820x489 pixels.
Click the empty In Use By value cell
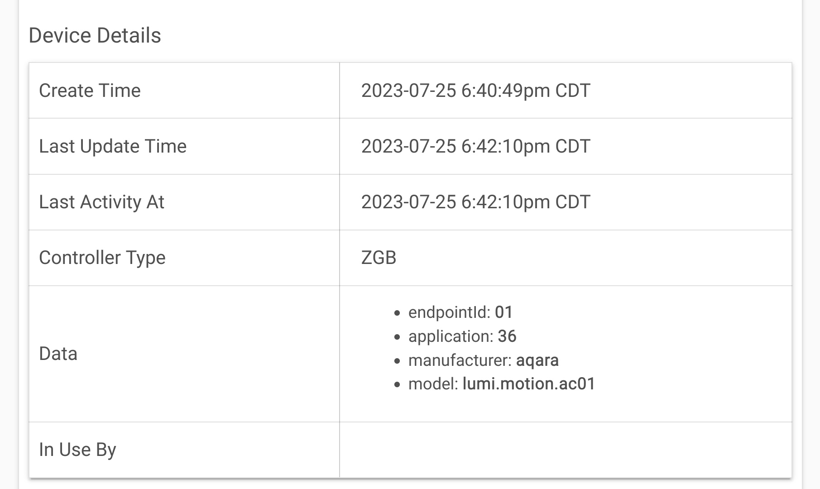(x=566, y=450)
